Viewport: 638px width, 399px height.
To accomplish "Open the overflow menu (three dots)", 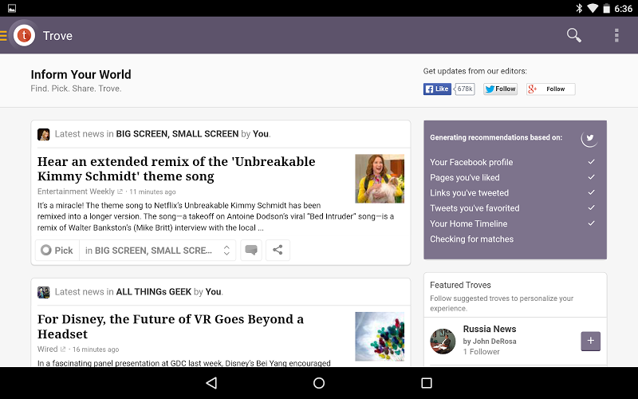I will (616, 35).
